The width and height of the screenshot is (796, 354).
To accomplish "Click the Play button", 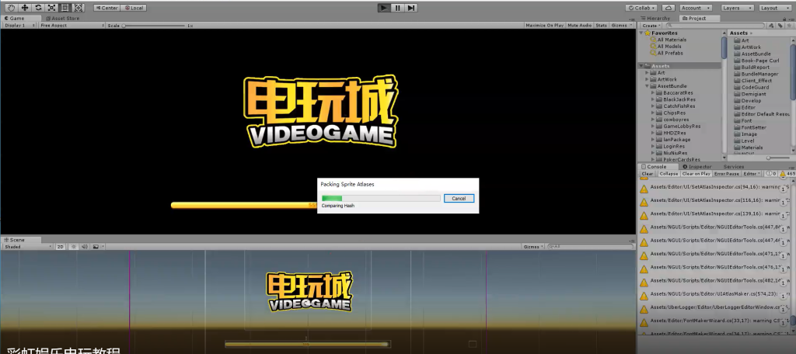I will (383, 8).
